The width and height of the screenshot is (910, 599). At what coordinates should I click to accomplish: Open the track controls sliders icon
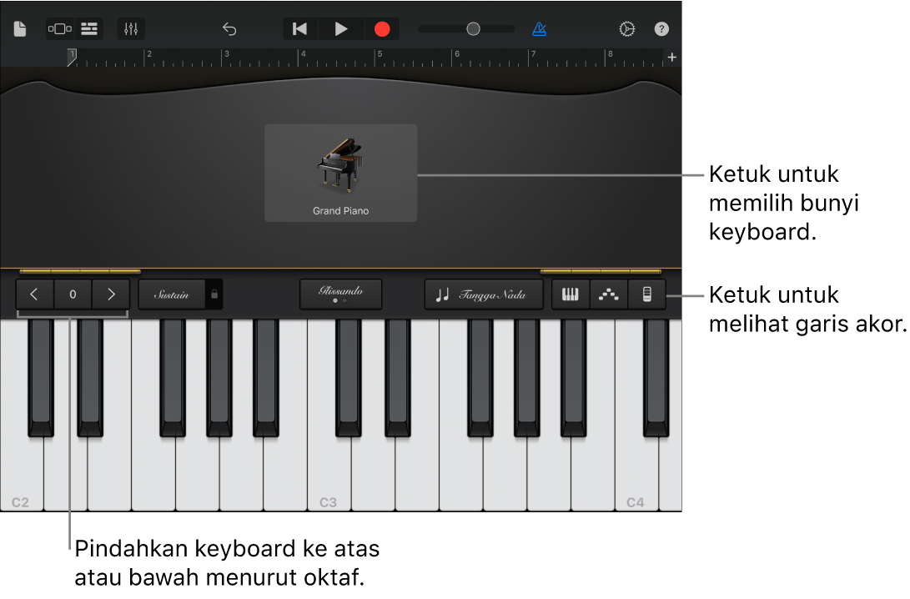click(130, 28)
